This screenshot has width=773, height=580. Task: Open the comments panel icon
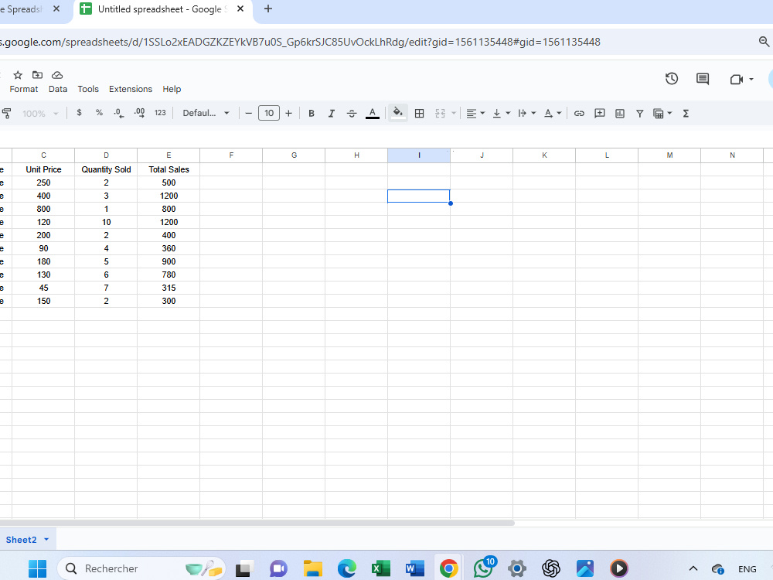point(703,79)
